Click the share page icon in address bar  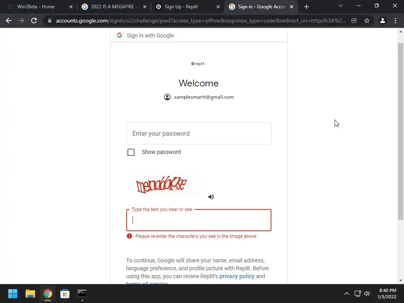(x=354, y=21)
